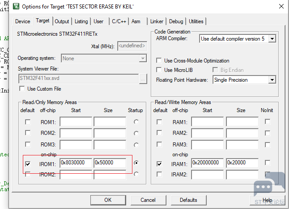Uncheck the IRAM1 default checkbox
Image resolution: width=289 pixels, height=209 pixels.
pos(159,164)
